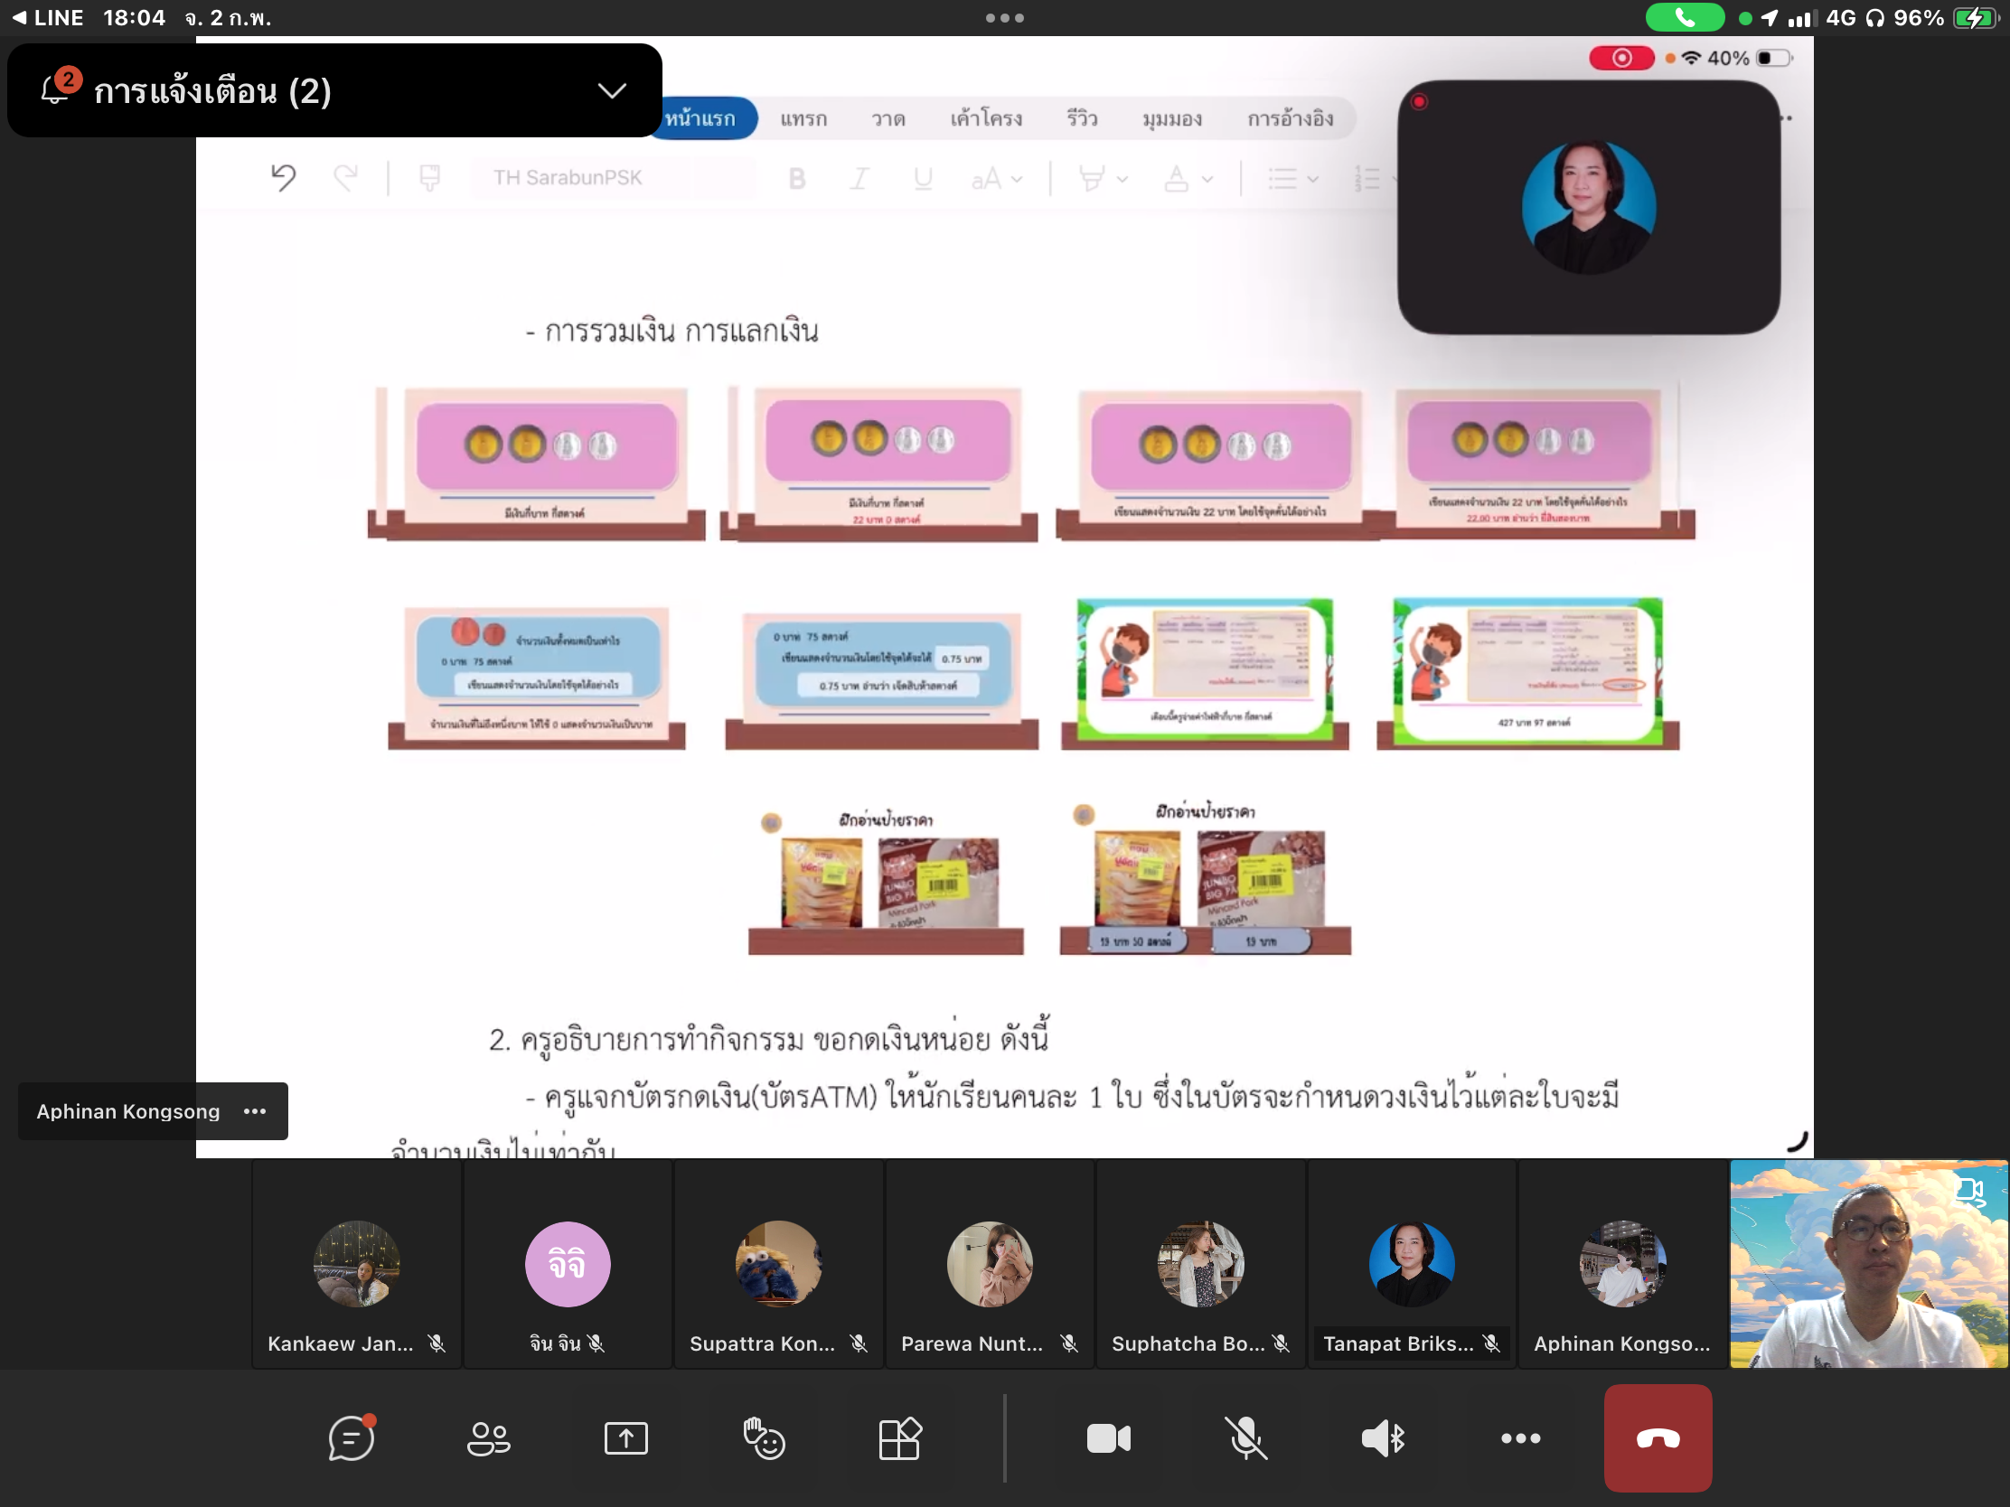Open more meeting options ellipsis

point(1520,1438)
